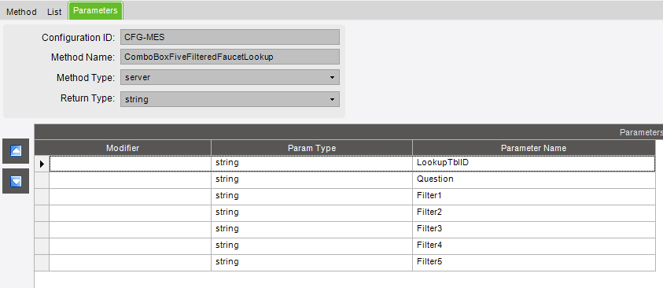Open the Method Type dropdown
The image size is (663, 288).
pos(230,77)
